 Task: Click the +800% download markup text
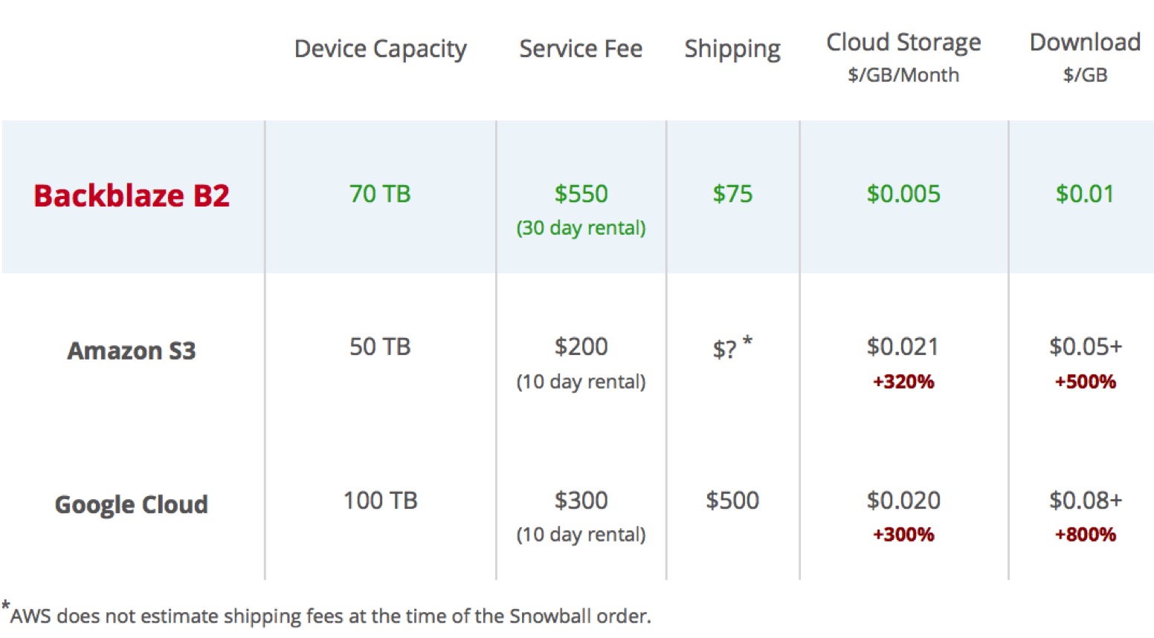[1085, 534]
